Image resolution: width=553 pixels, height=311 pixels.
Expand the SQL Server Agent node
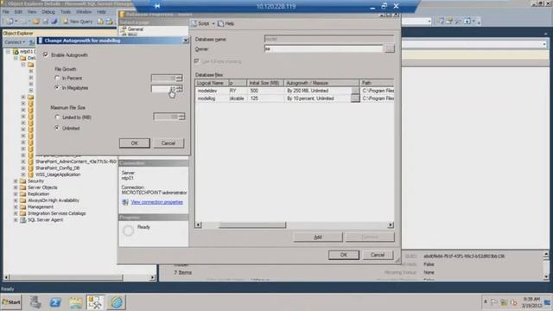click(16, 220)
